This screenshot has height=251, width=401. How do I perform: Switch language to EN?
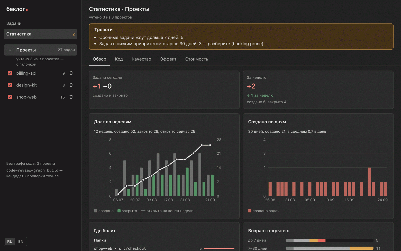coord(21,241)
